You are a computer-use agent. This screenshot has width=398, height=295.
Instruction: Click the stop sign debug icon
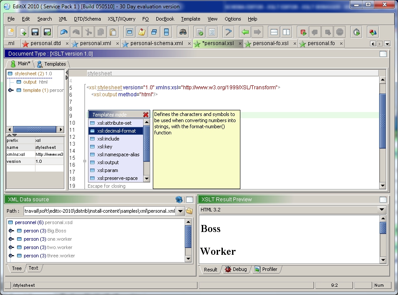[340, 32]
